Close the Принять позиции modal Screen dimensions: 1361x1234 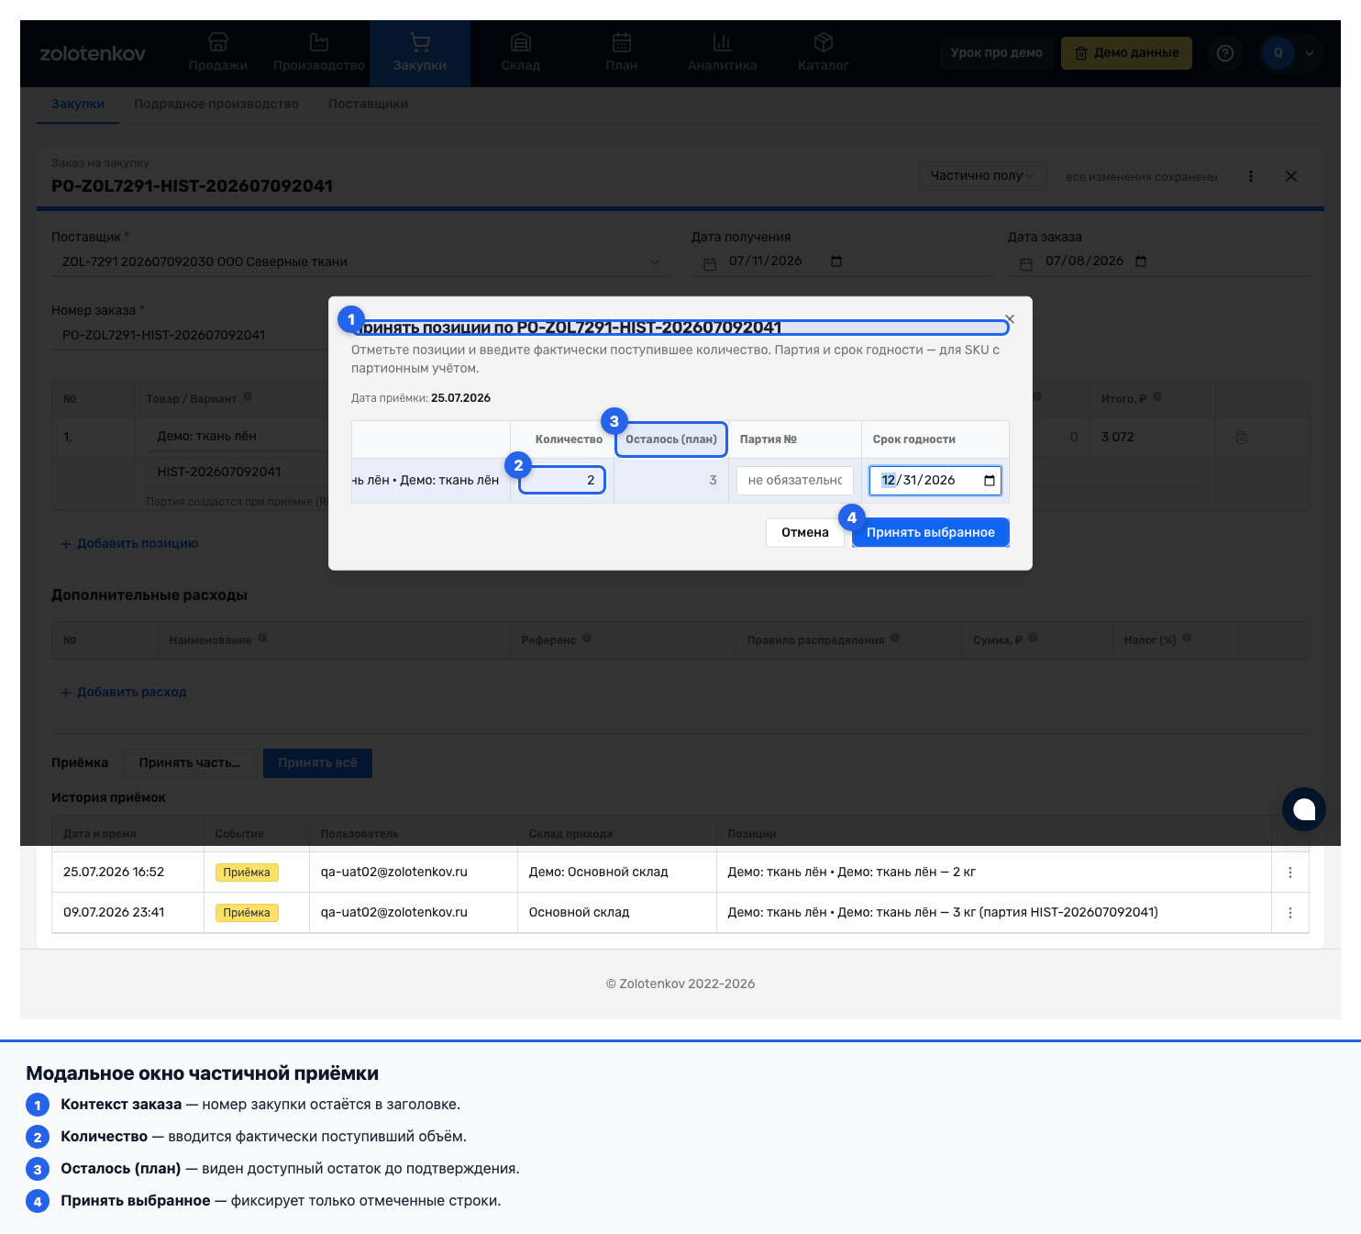pos(1010,319)
